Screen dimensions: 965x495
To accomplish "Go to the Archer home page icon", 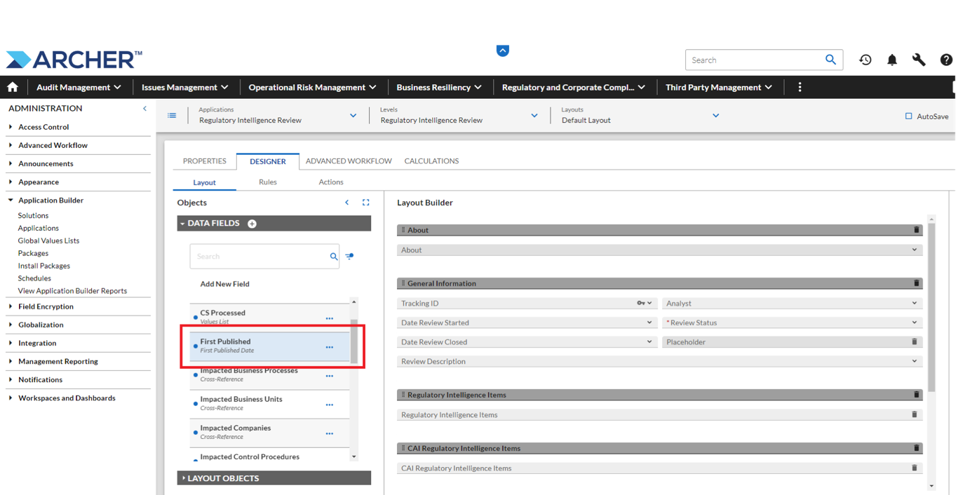I will 13,87.
